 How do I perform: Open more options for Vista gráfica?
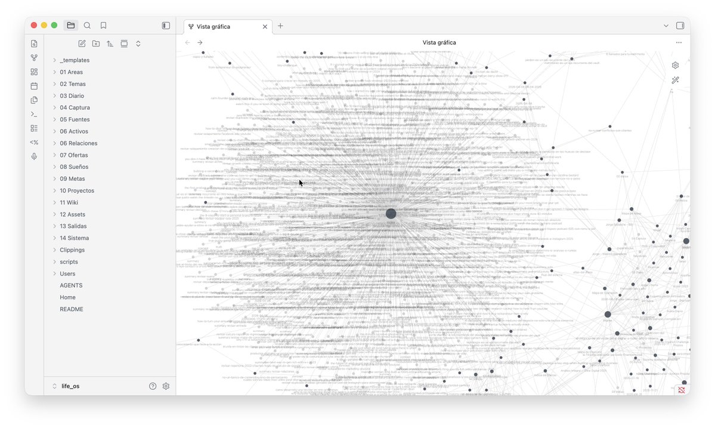(x=679, y=42)
